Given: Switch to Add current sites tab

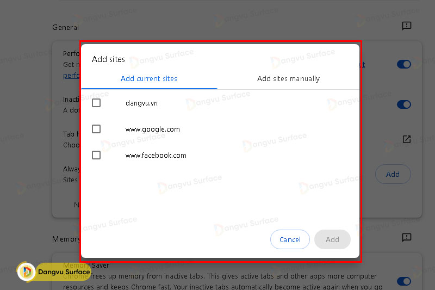Looking at the screenshot, I should tap(149, 78).
